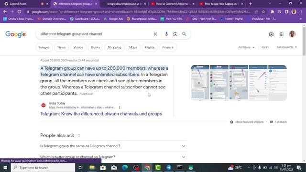Switch to How to Connect Mobile tab
This screenshot has width=306, height=172.
click(173, 4)
